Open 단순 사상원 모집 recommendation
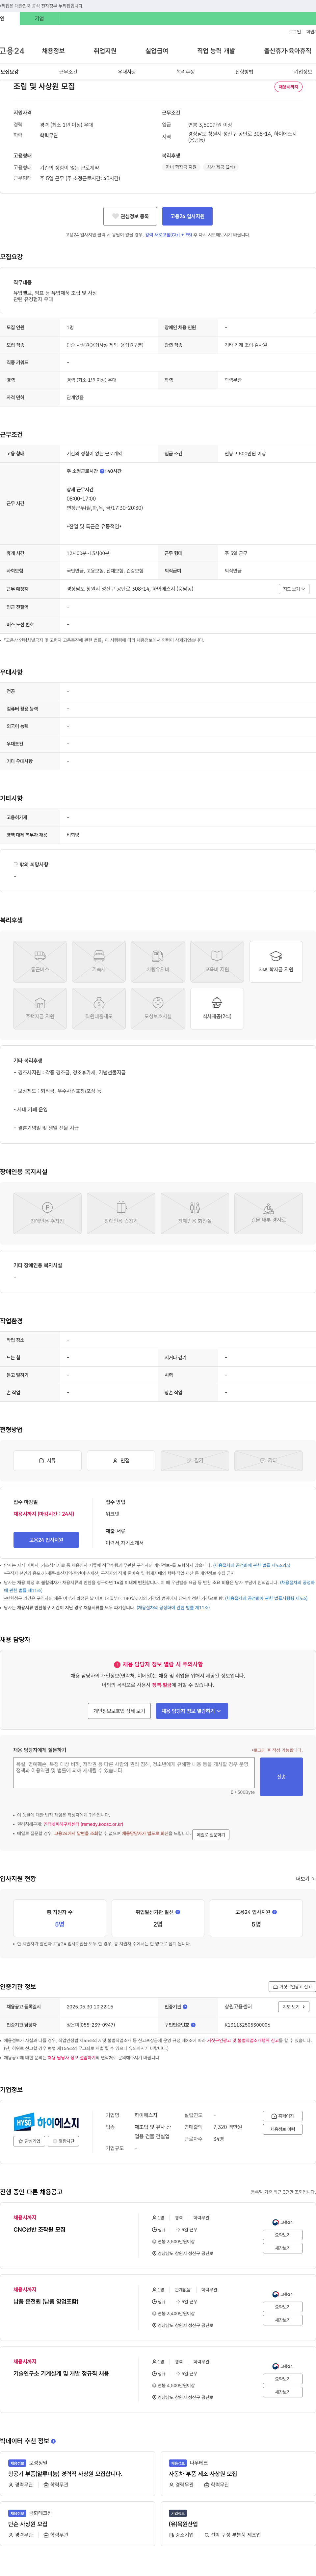The image size is (316, 2576). pos(28,2524)
